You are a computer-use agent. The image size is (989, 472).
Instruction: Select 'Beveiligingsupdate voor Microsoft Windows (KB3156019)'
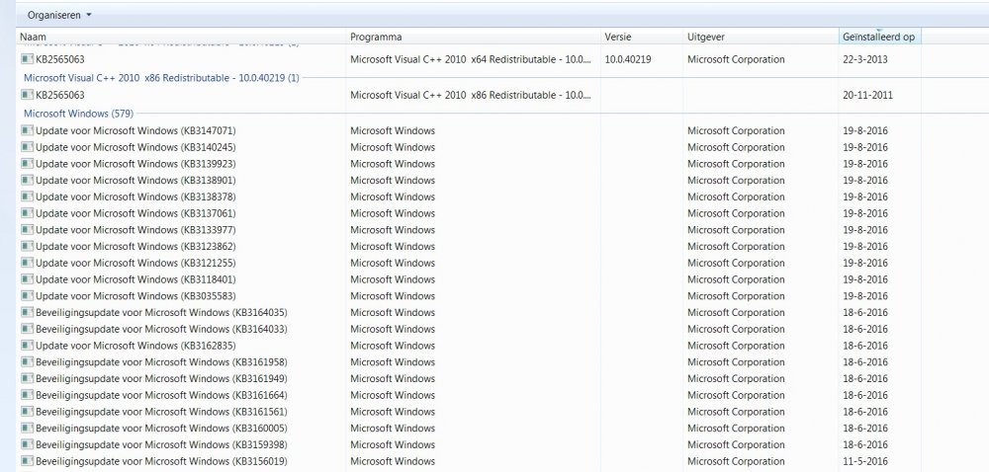[x=161, y=461]
